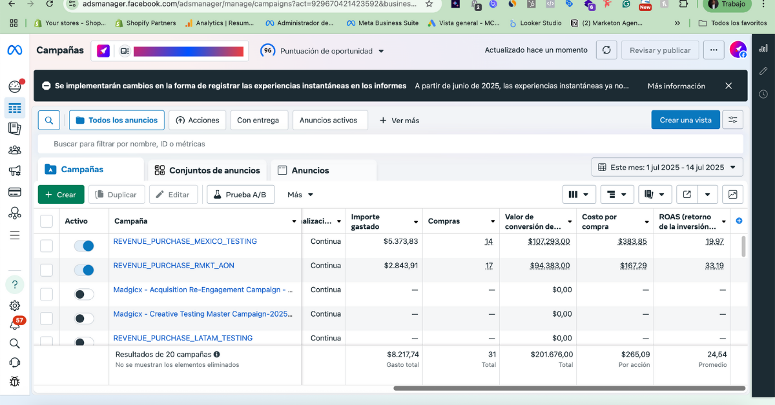Open the reports dropdown button
The image size is (775, 405).
click(x=656, y=194)
